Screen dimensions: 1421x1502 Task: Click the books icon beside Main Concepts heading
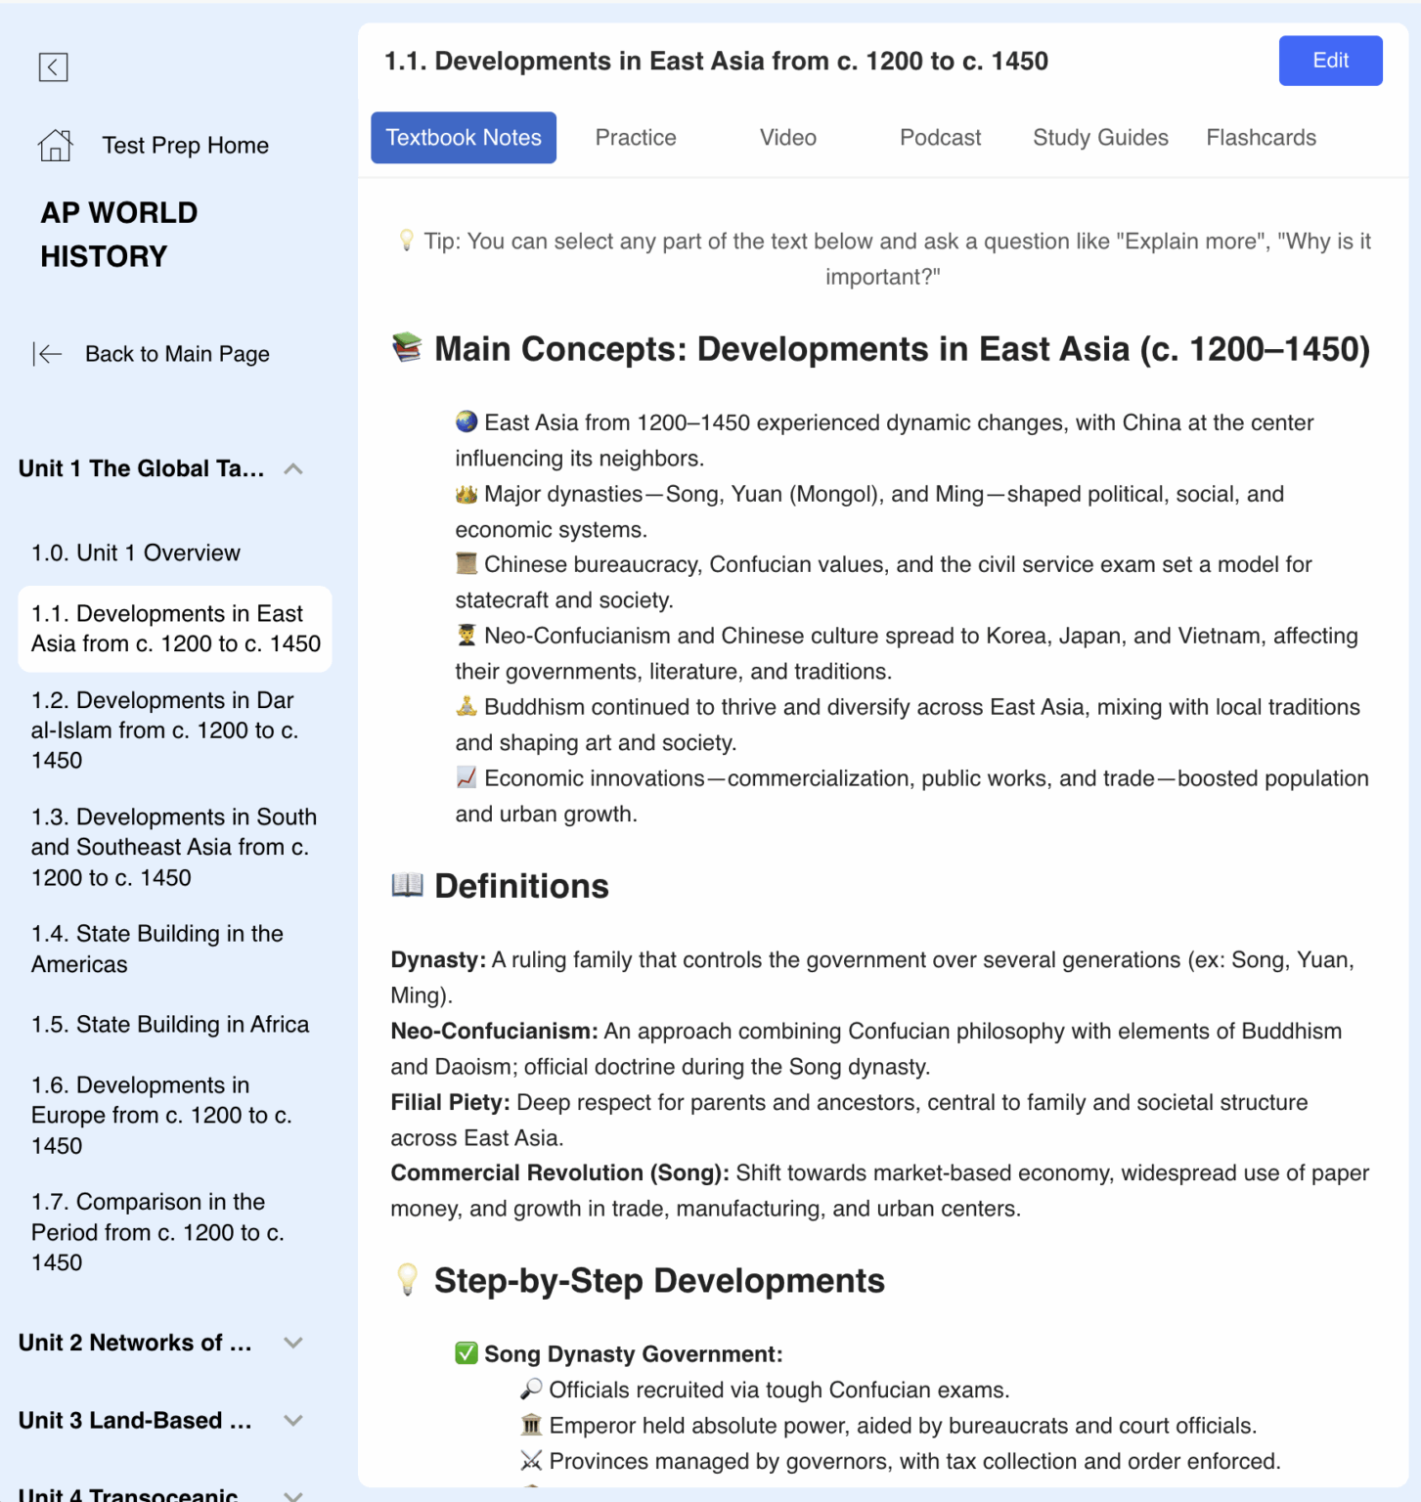[x=407, y=348]
